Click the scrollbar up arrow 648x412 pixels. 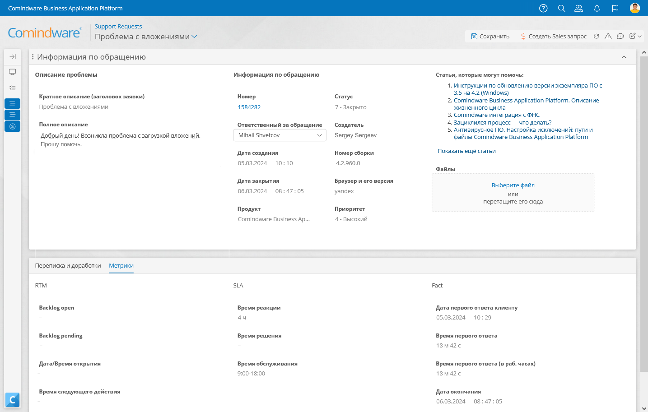(644, 53)
